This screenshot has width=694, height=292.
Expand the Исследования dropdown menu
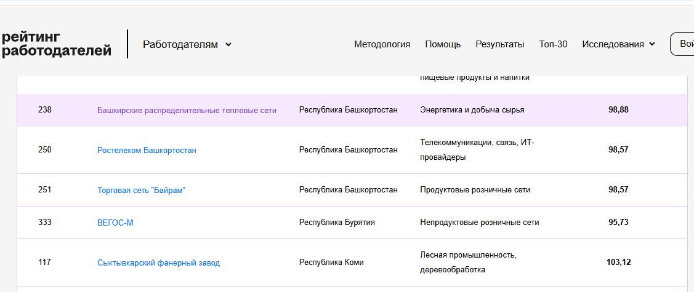[618, 44]
